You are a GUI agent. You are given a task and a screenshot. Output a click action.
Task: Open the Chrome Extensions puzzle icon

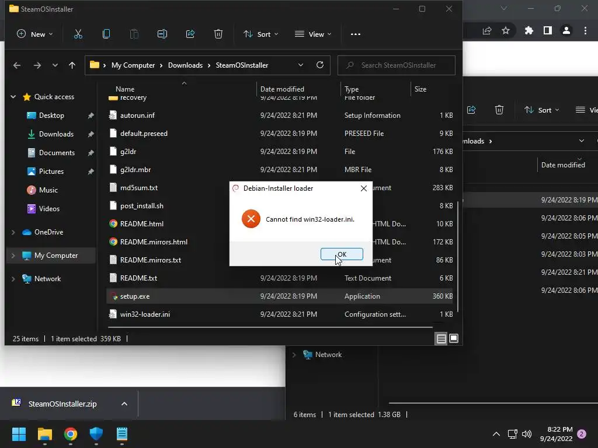[529, 30]
